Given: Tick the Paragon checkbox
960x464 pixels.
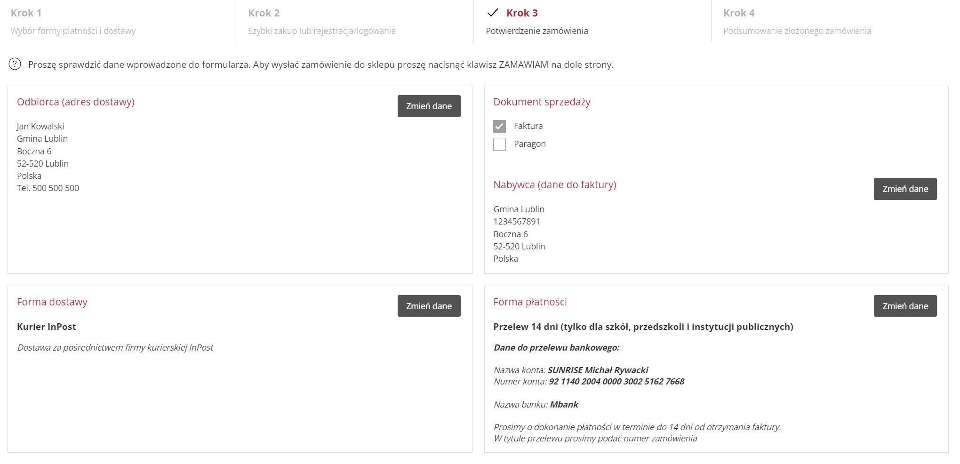Looking at the screenshot, I should (499, 144).
